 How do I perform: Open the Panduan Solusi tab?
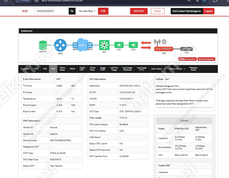[x=193, y=69]
